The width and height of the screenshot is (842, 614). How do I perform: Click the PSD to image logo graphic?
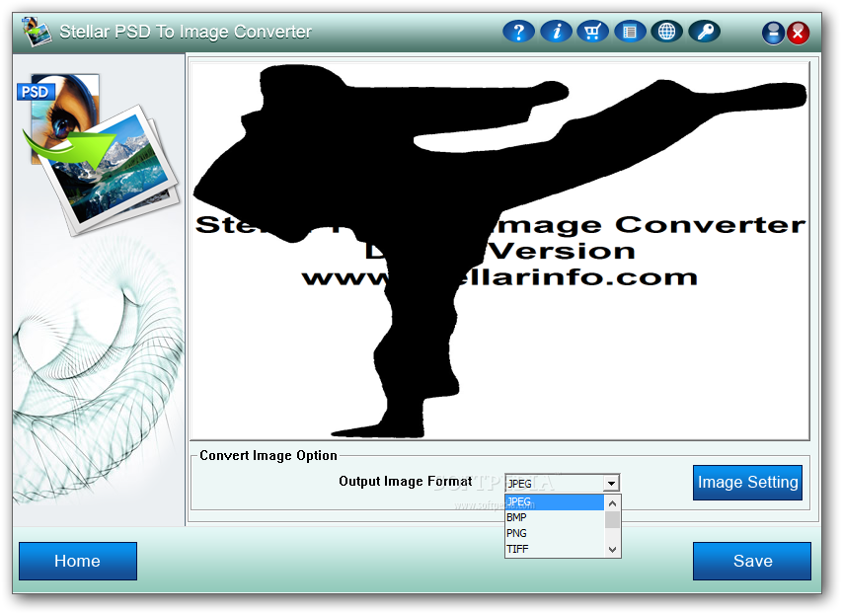(99, 155)
